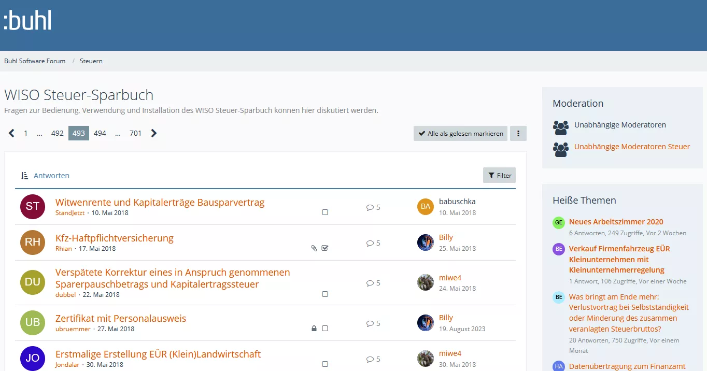
Task: Click reply count icon in Kfz-Haftpflichtversicherung row
Action: coord(370,243)
